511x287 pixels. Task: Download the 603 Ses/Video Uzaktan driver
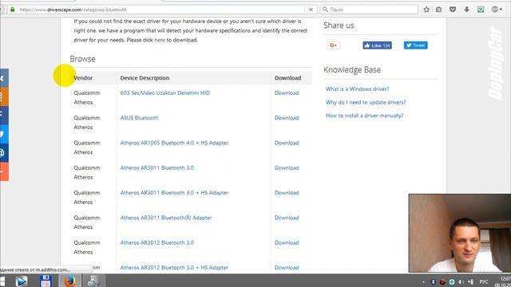(287, 92)
